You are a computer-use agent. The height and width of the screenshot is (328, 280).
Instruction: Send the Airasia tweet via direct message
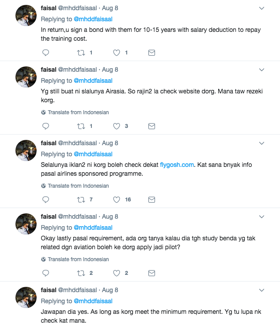tap(151, 126)
